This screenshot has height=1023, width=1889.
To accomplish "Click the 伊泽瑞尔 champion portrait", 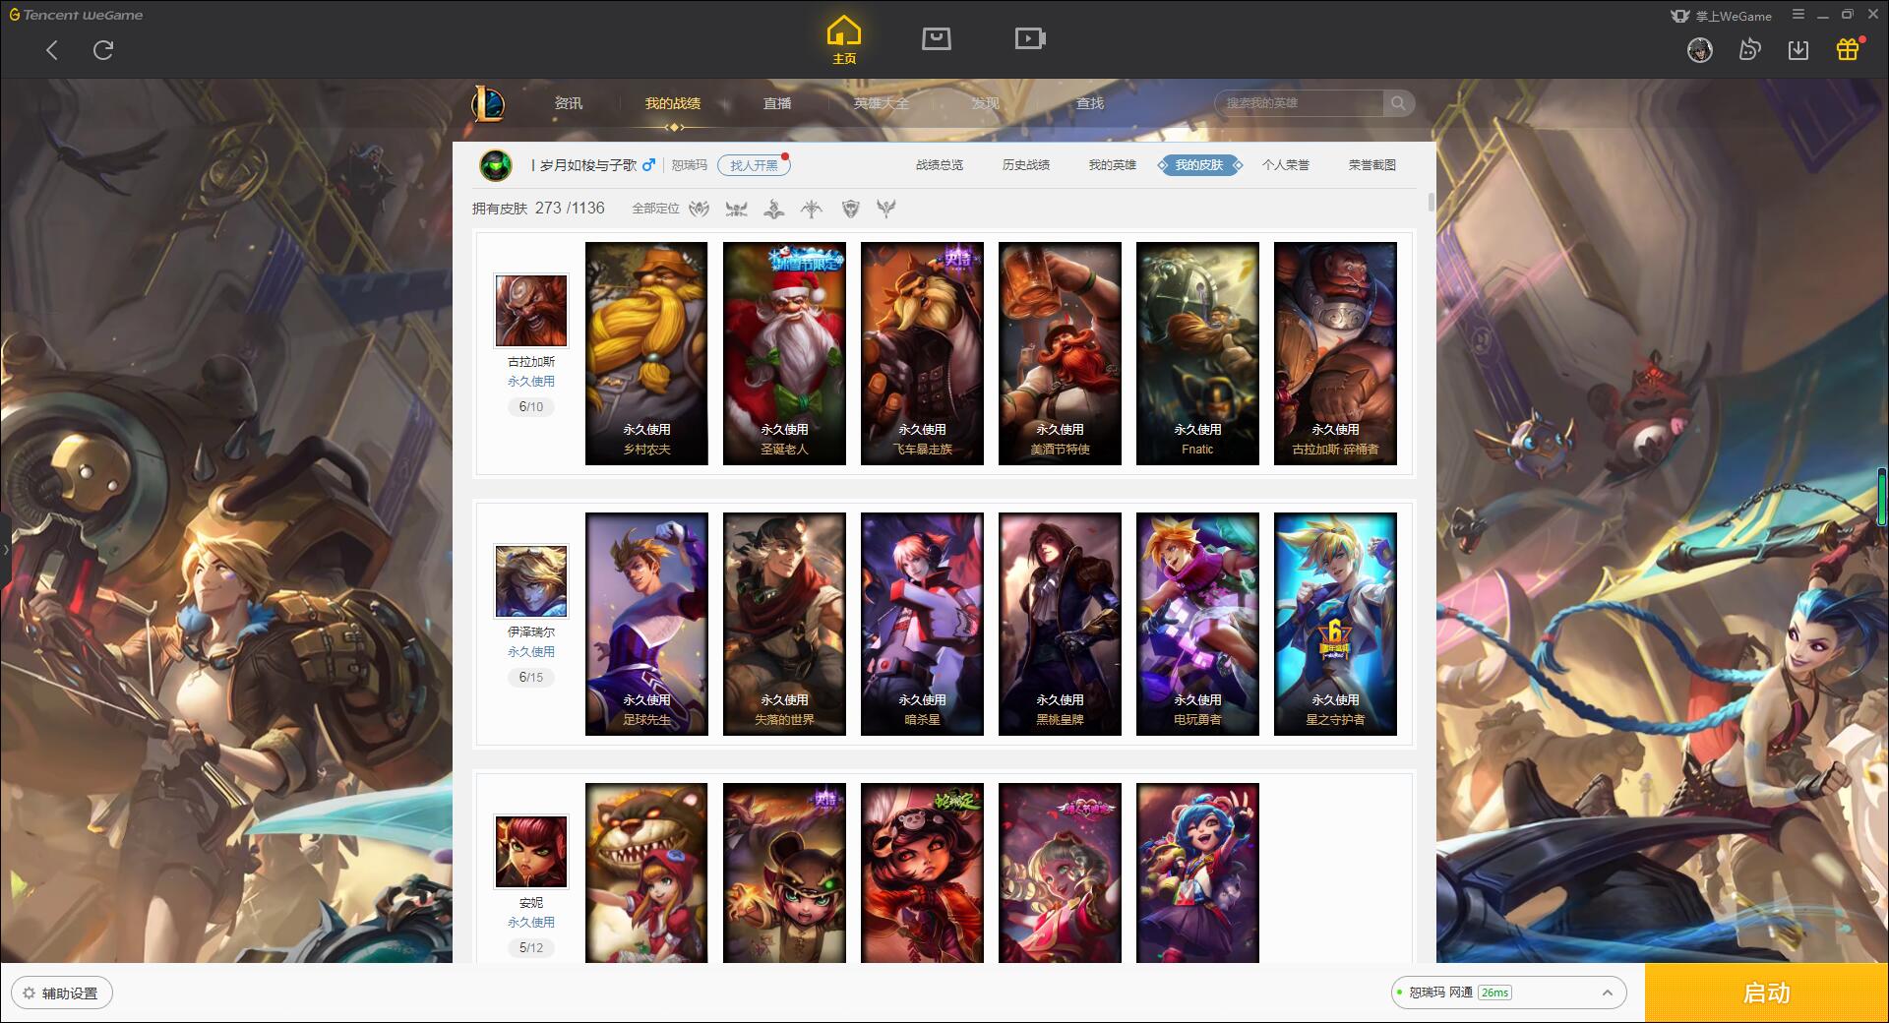I will pos(531,581).
